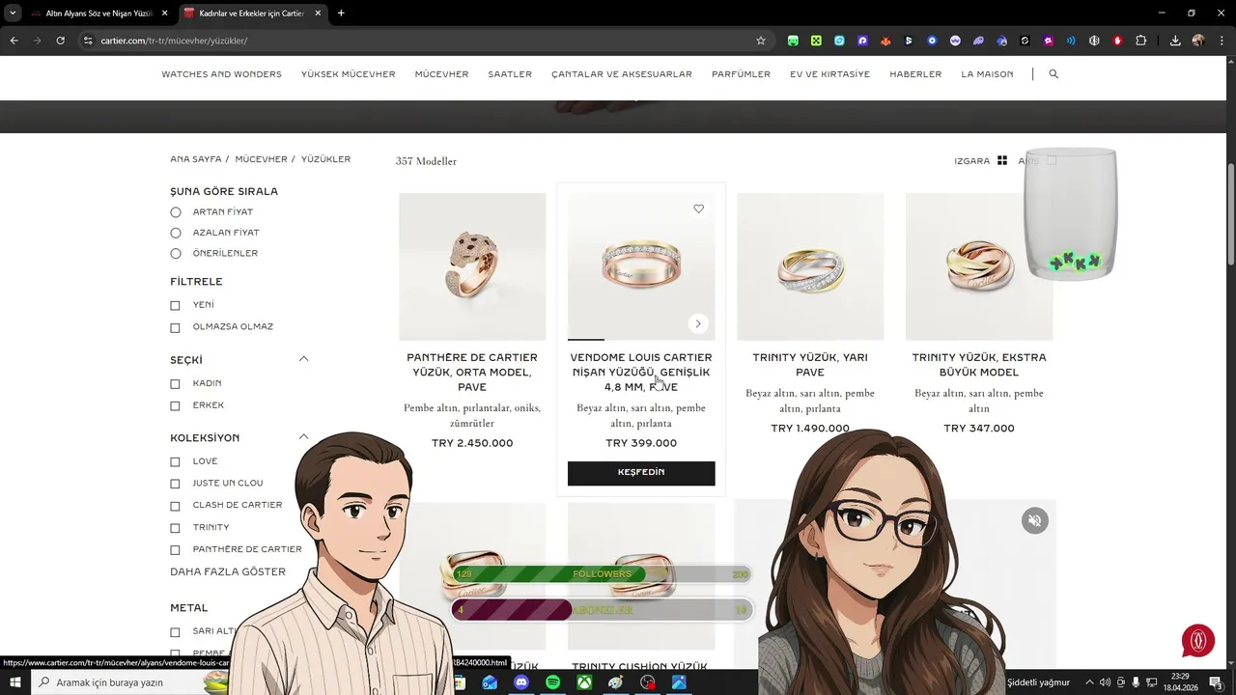Collapse the Koleksiyon filter section

pyautogui.click(x=303, y=436)
